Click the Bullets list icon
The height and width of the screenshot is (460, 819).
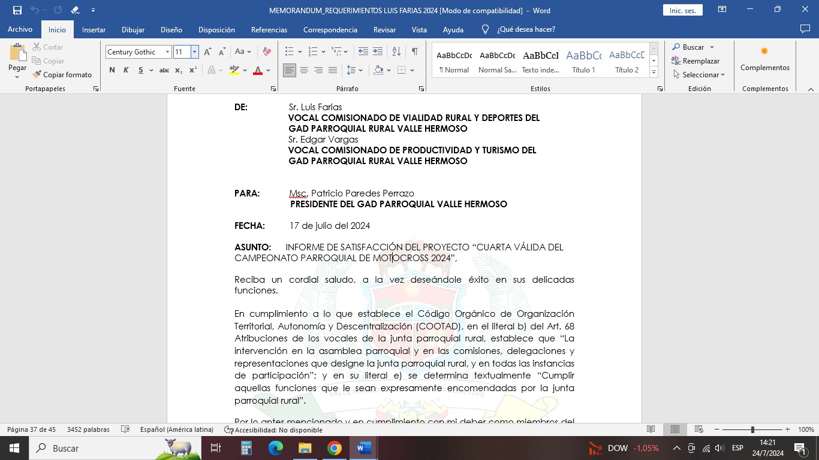pyautogui.click(x=290, y=52)
